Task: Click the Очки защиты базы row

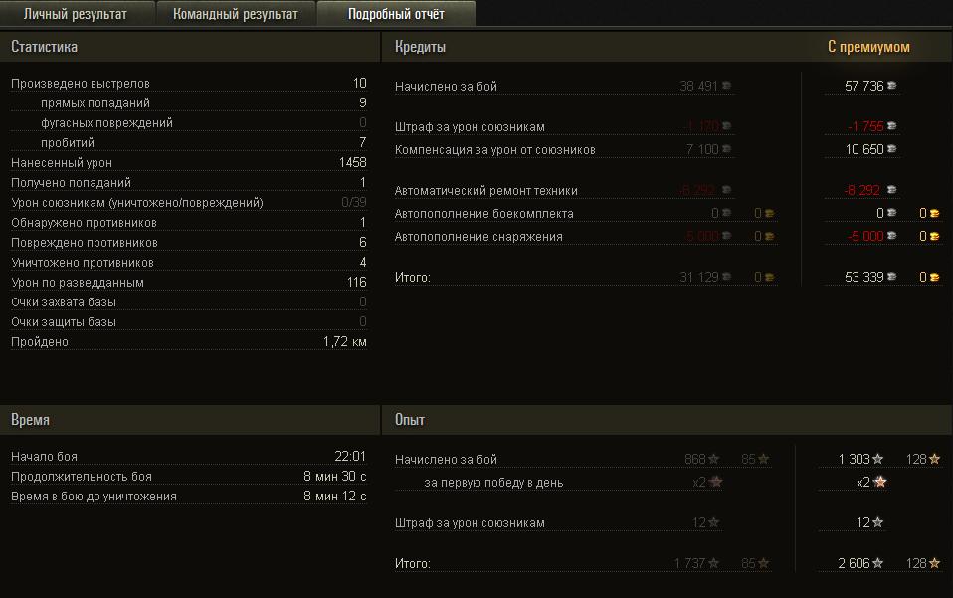Action: point(189,322)
